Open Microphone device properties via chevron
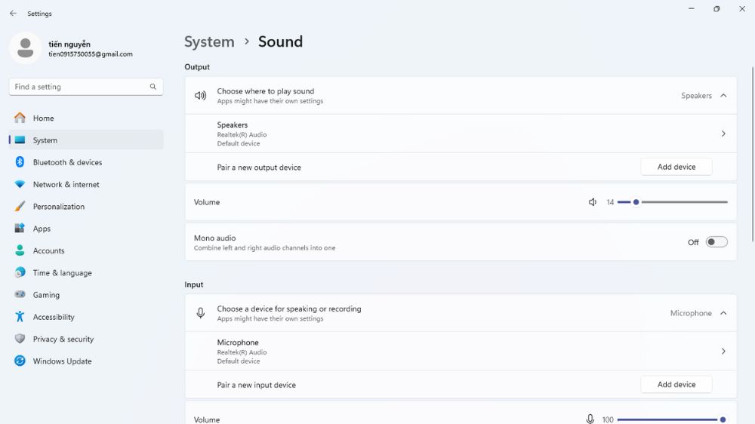755x424 pixels. click(x=723, y=352)
